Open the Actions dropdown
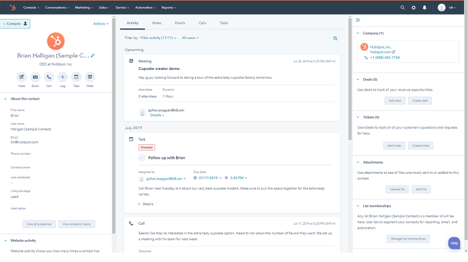 [100, 24]
